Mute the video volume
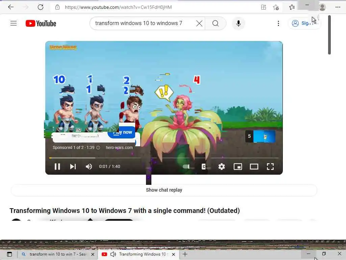The width and height of the screenshot is (346, 260). pyautogui.click(x=89, y=167)
